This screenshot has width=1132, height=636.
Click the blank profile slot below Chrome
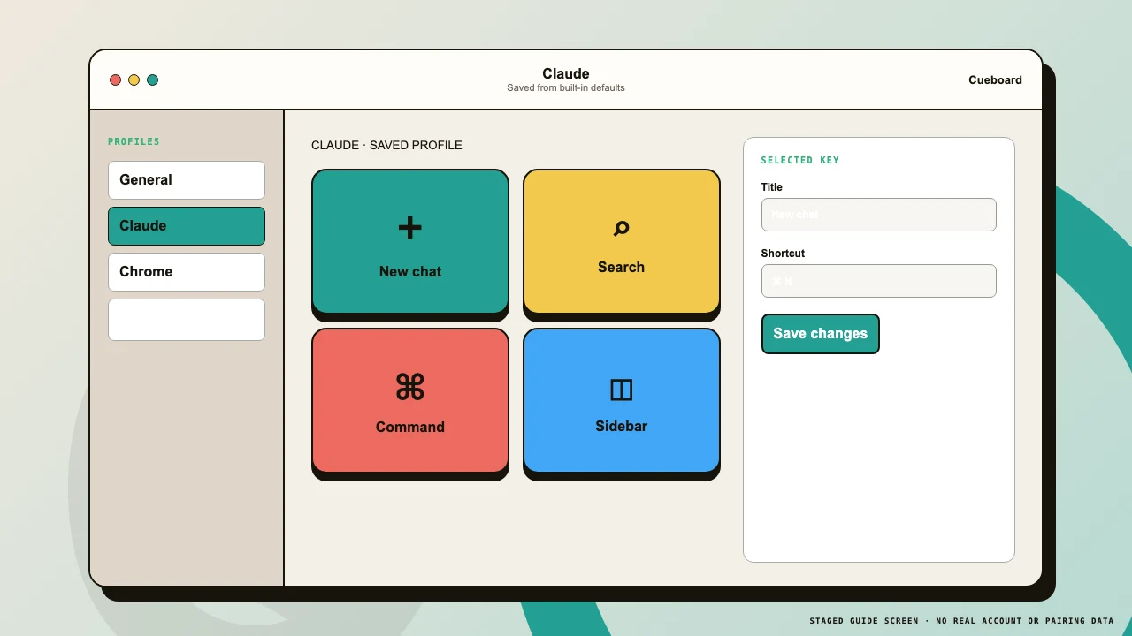pyautogui.click(x=187, y=320)
